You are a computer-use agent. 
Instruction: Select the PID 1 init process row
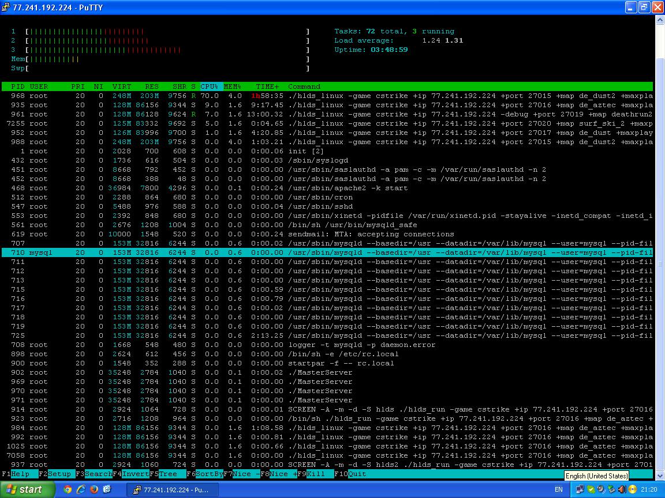click(327, 151)
